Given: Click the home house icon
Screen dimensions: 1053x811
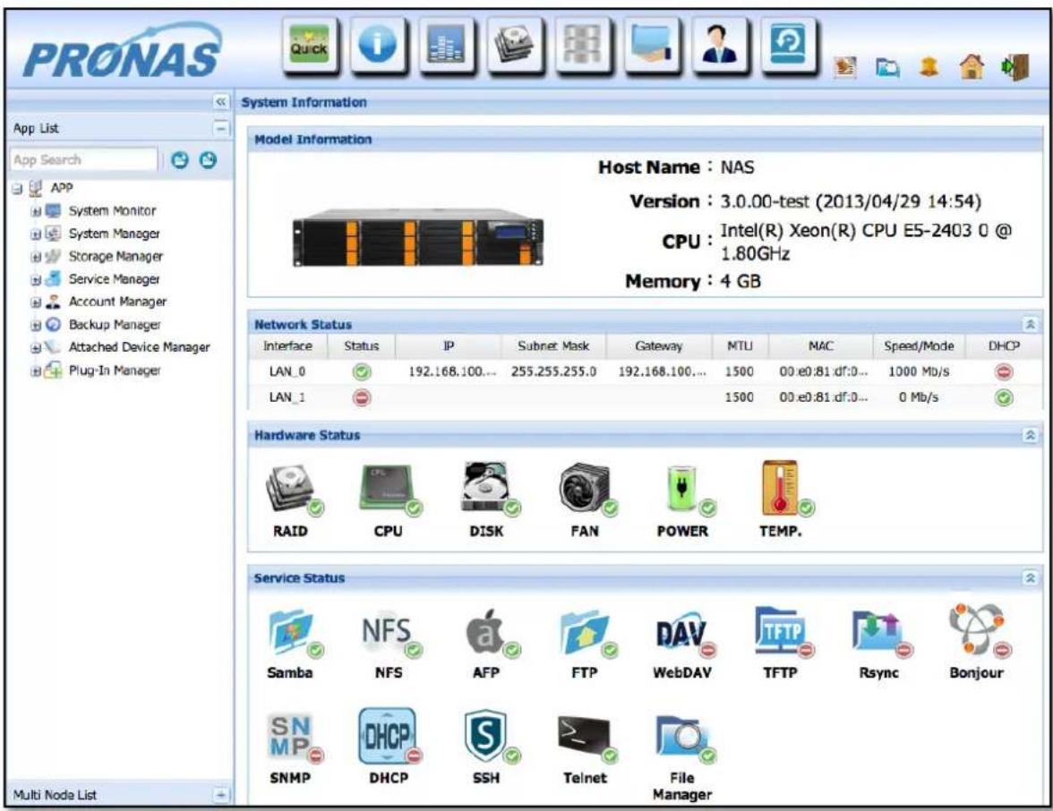Looking at the screenshot, I should click(971, 66).
